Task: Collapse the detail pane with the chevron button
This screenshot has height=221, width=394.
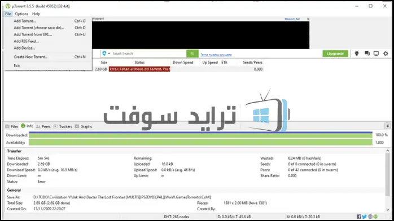Action: (387, 126)
